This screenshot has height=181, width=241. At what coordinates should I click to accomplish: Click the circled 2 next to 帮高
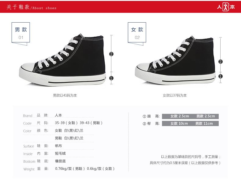(144, 124)
